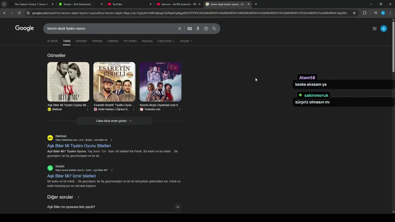Screen dimensions: 395x222
Task: Close the Stream - Kick Dashboard tab
Action: click(x=102, y=4)
